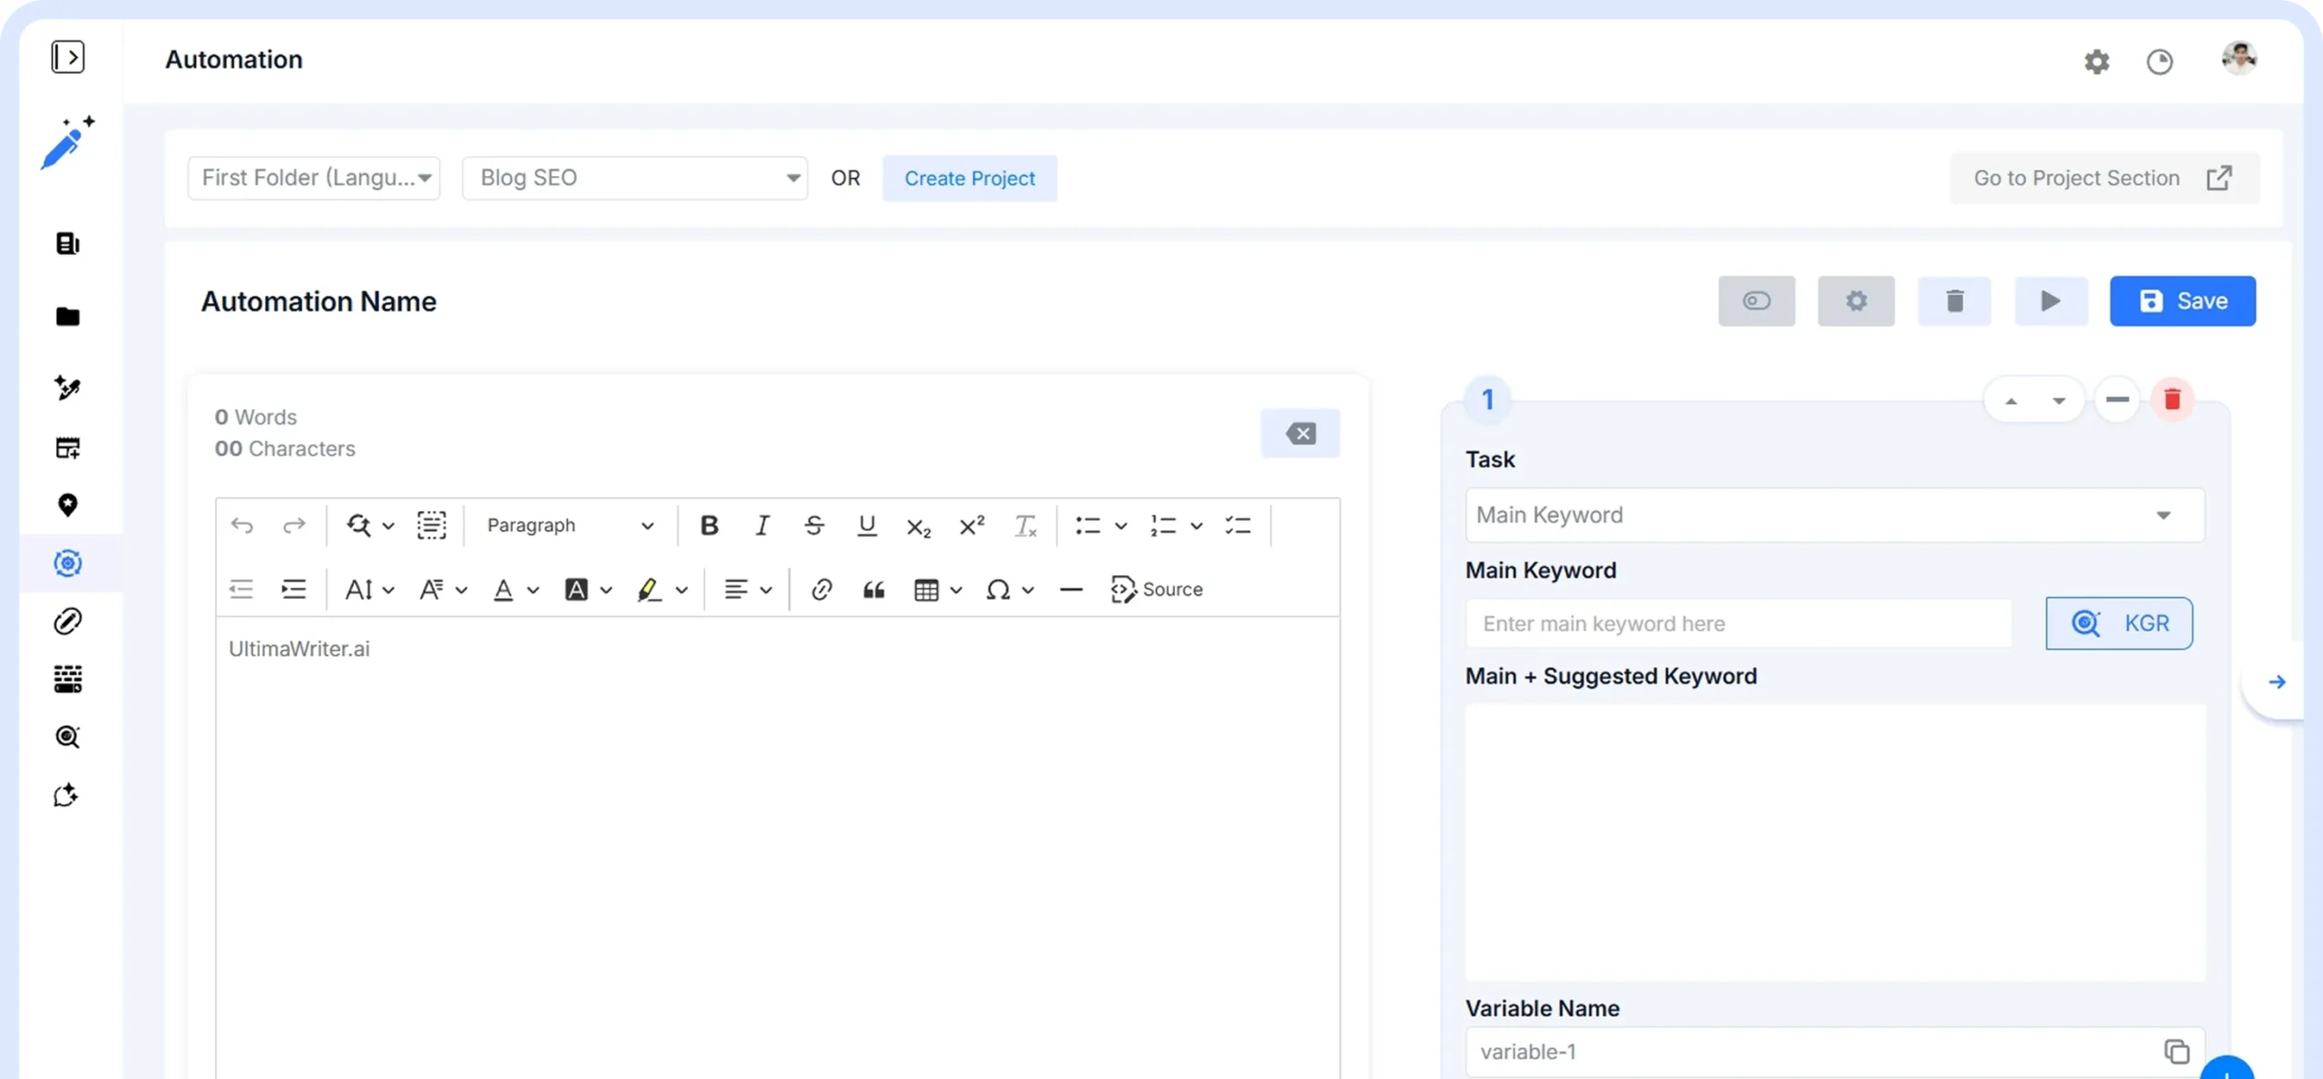
Task: Toggle bold formatting
Action: pyautogui.click(x=709, y=525)
